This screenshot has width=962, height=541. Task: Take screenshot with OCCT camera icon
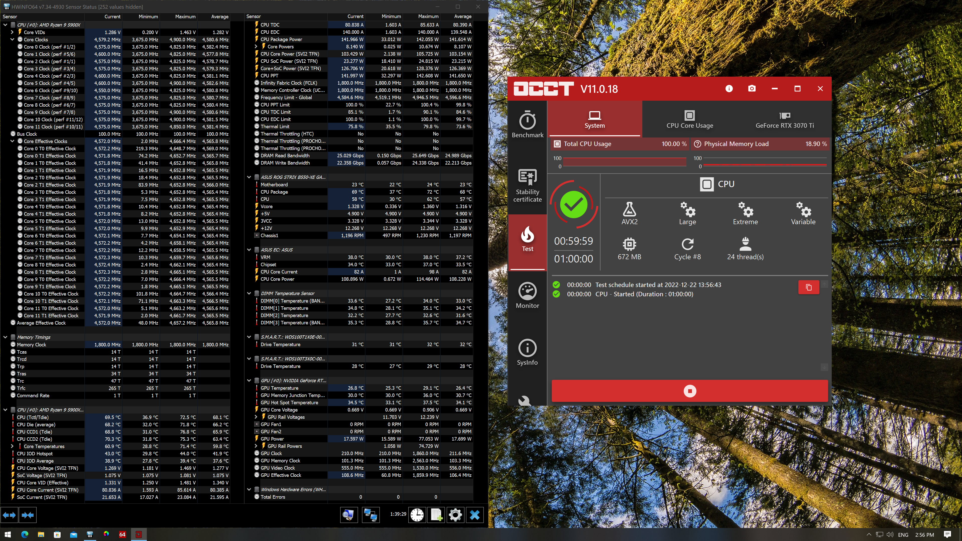752,88
